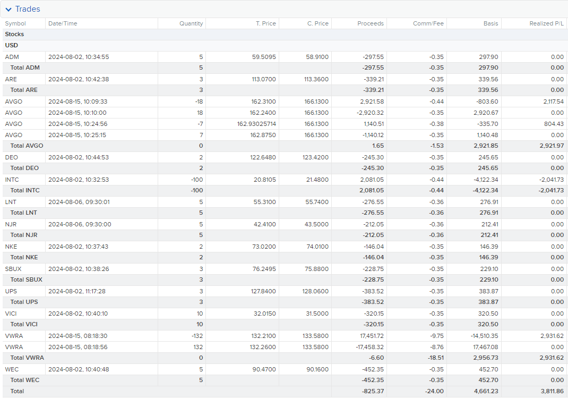Click NKE trade price 73.0200
This screenshot has width=568, height=398.
point(264,247)
